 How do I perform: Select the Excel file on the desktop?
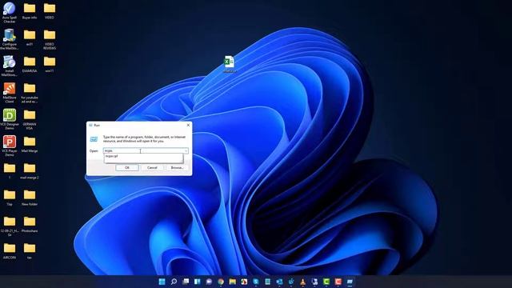[x=230, y=64]
